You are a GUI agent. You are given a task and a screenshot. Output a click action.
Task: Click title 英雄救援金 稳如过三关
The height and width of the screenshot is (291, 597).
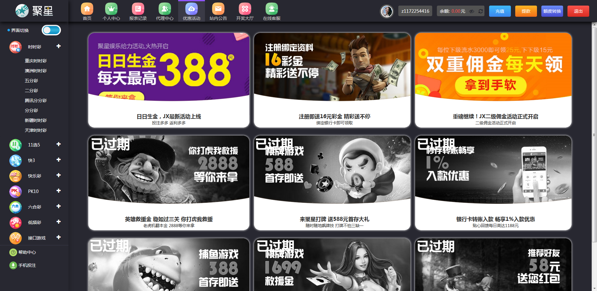(x=169, y=219)
